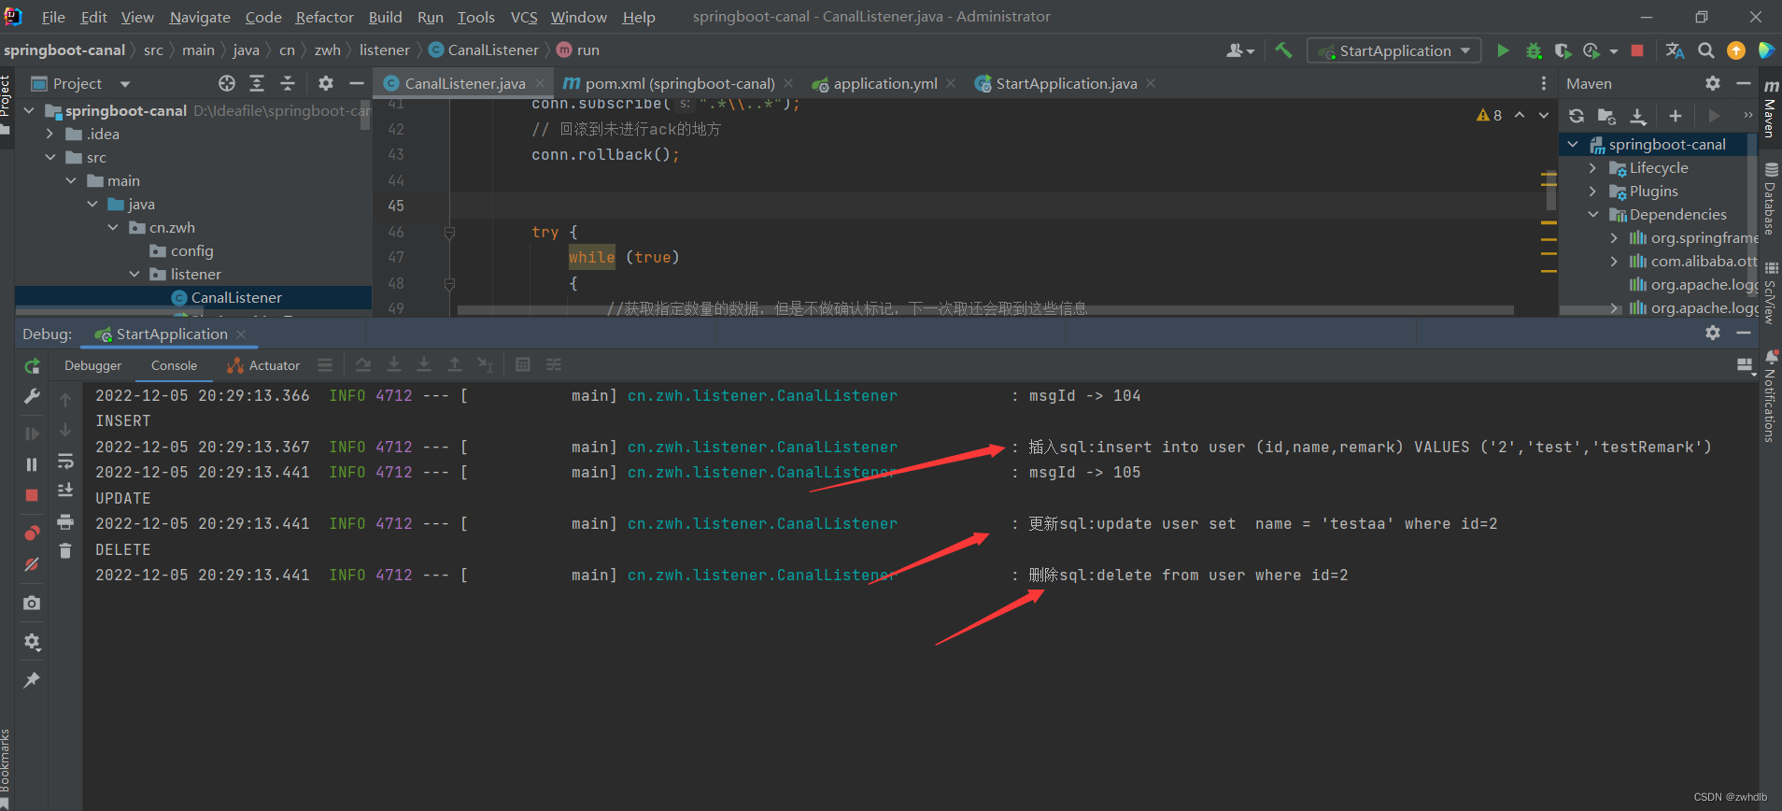1782x811 pixels.
Task: Close the CanalListener.java tab
Action: [x=540, y=83]
